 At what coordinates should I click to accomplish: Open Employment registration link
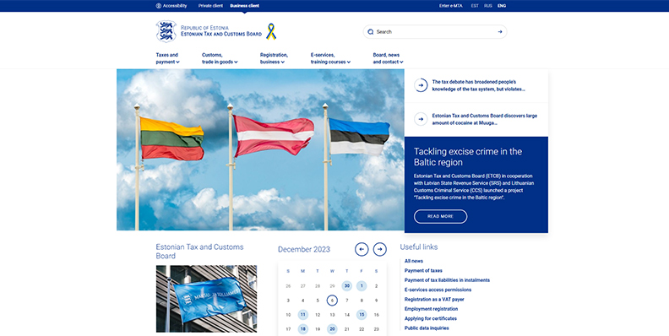[431, 309]
